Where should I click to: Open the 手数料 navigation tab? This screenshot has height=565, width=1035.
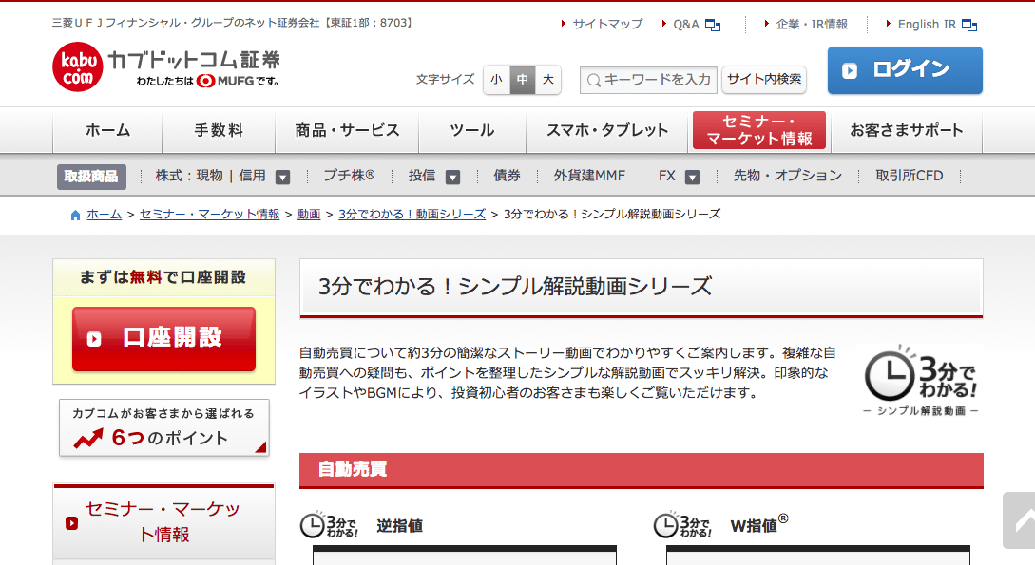click(x=219, y=131)
